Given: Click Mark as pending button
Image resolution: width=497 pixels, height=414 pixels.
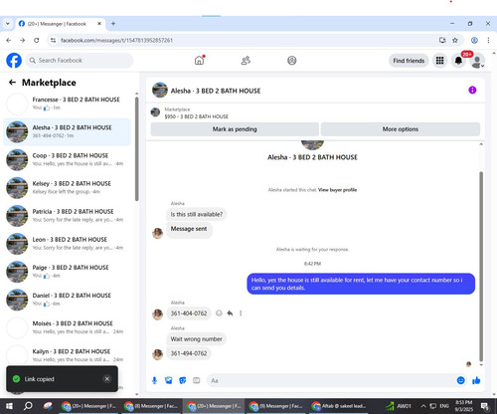Looking at the screenshot, I should pos(235,129).
